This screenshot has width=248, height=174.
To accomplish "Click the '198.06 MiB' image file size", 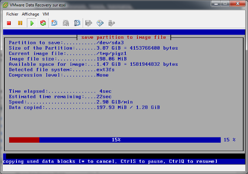I will (x=111, y=59).
